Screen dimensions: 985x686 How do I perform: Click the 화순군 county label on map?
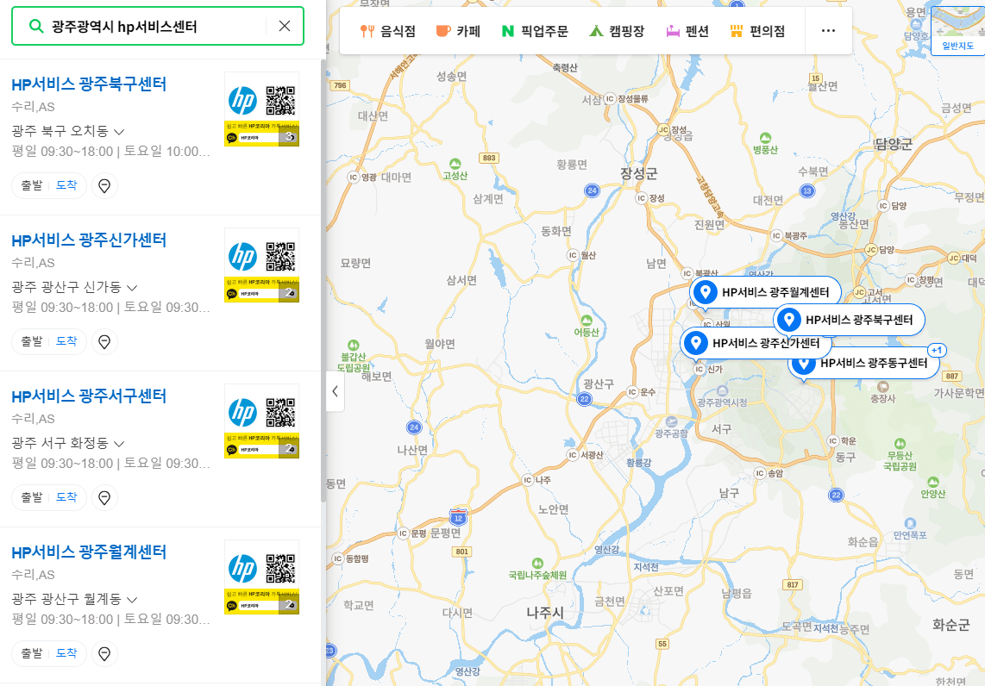tap(951, 625)
